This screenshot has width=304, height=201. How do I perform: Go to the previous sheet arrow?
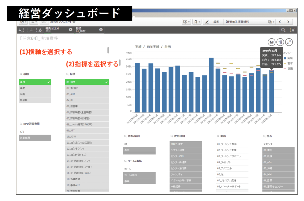pyautogui.click(x=280, y=22)
